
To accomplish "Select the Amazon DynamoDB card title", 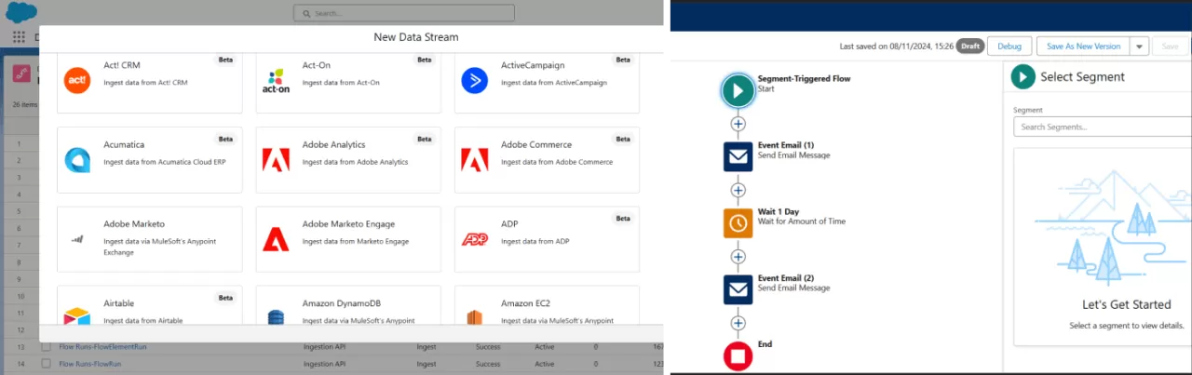I will [x=342, y=303].
